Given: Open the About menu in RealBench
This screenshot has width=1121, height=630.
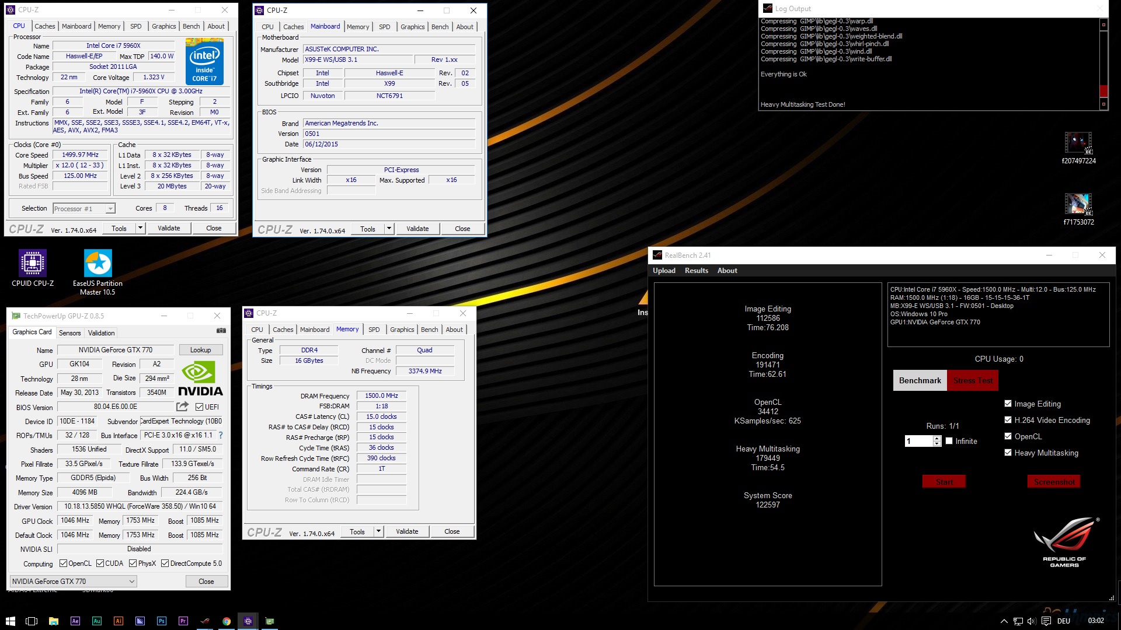Looking at the screenshot, I should click(727, 271).
